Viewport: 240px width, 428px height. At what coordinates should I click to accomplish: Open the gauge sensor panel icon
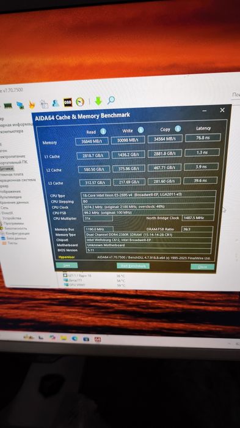click(80, 102)
